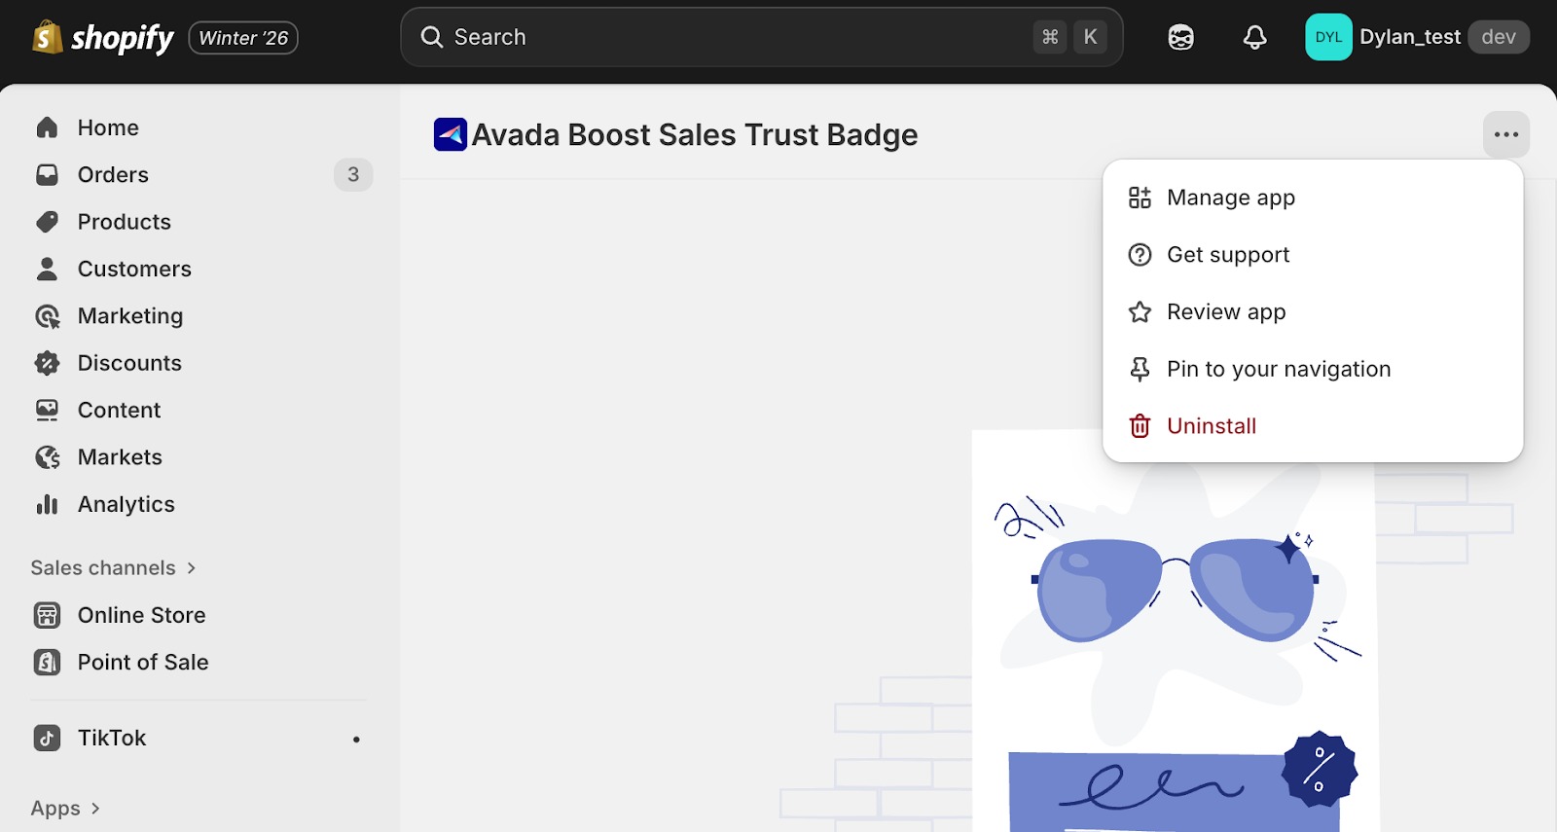This screenshot has width=1557, height=832.
Task: Expand the Apps section chevron
Action: pyautogui.click(x=95, y=809)
